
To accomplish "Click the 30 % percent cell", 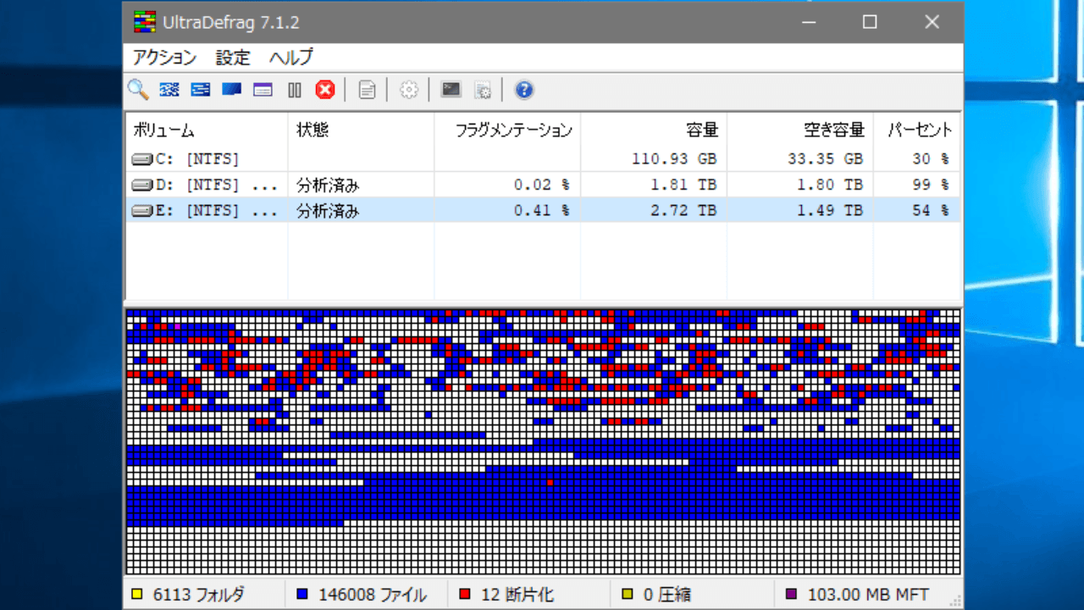I will (930, 158).
